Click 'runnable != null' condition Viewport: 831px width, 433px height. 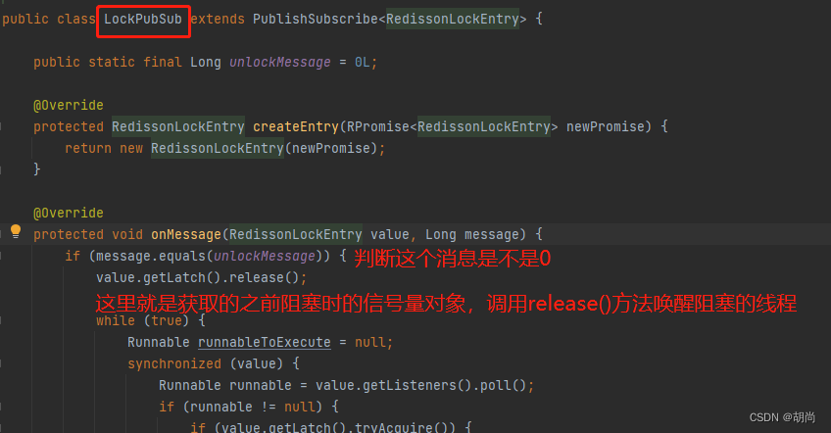coord(252,407)
